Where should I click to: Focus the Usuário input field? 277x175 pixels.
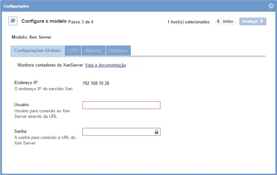pyautogui.click(x=121, y=105)
